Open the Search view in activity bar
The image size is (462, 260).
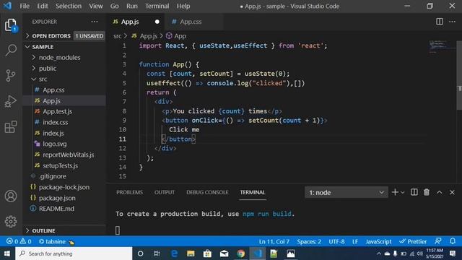[11, 50]
